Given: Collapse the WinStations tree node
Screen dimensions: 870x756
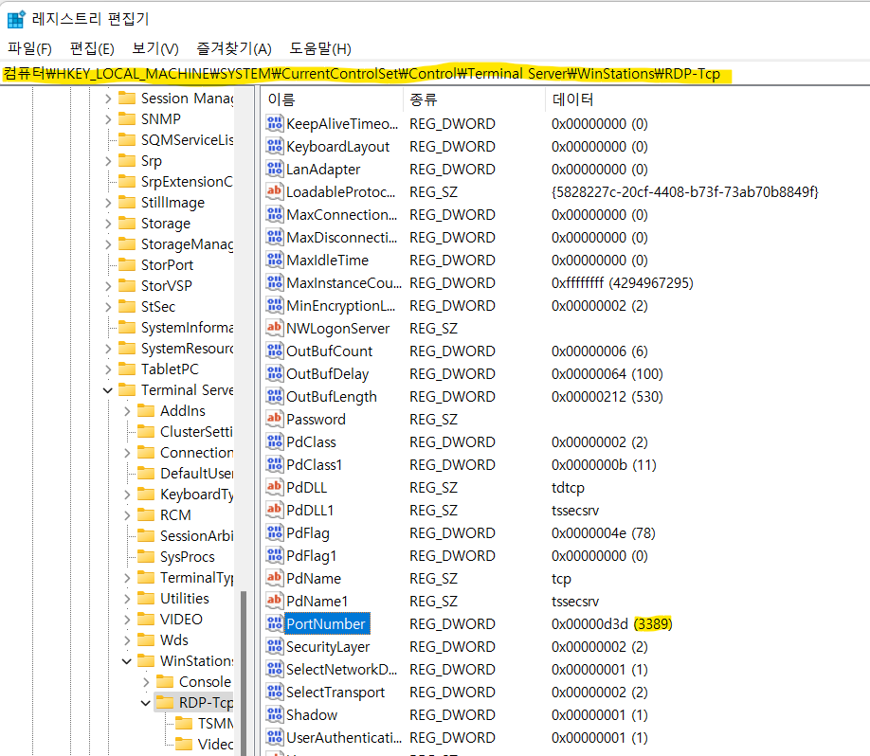Looking at the screenshot, I should point(126,661).
